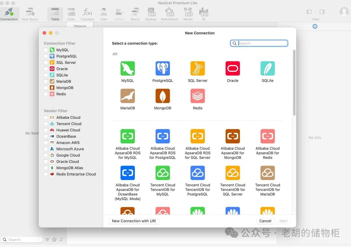This screenshot has height=247, width=351.
Task: Enable the Google Cloud vendor filter
Action: (46, 155)
